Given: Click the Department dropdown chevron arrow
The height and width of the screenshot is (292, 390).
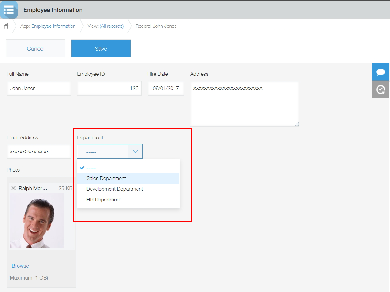Looking at the screenshot, I should [135, 151].
